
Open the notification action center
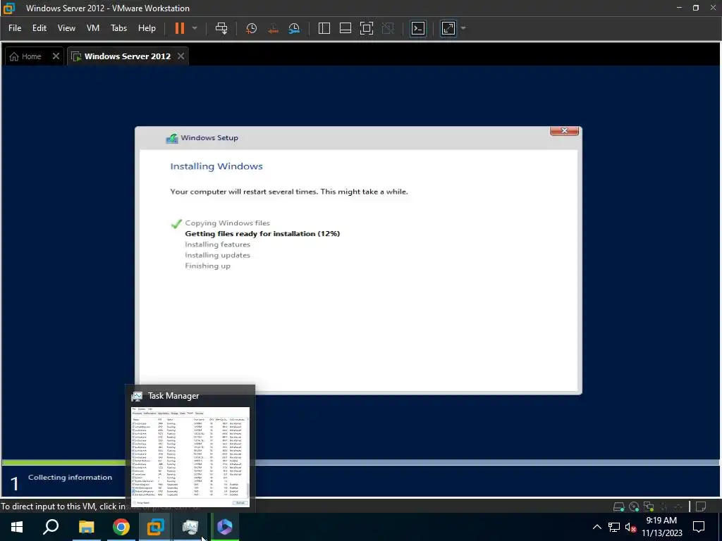[x=699, y=527]
